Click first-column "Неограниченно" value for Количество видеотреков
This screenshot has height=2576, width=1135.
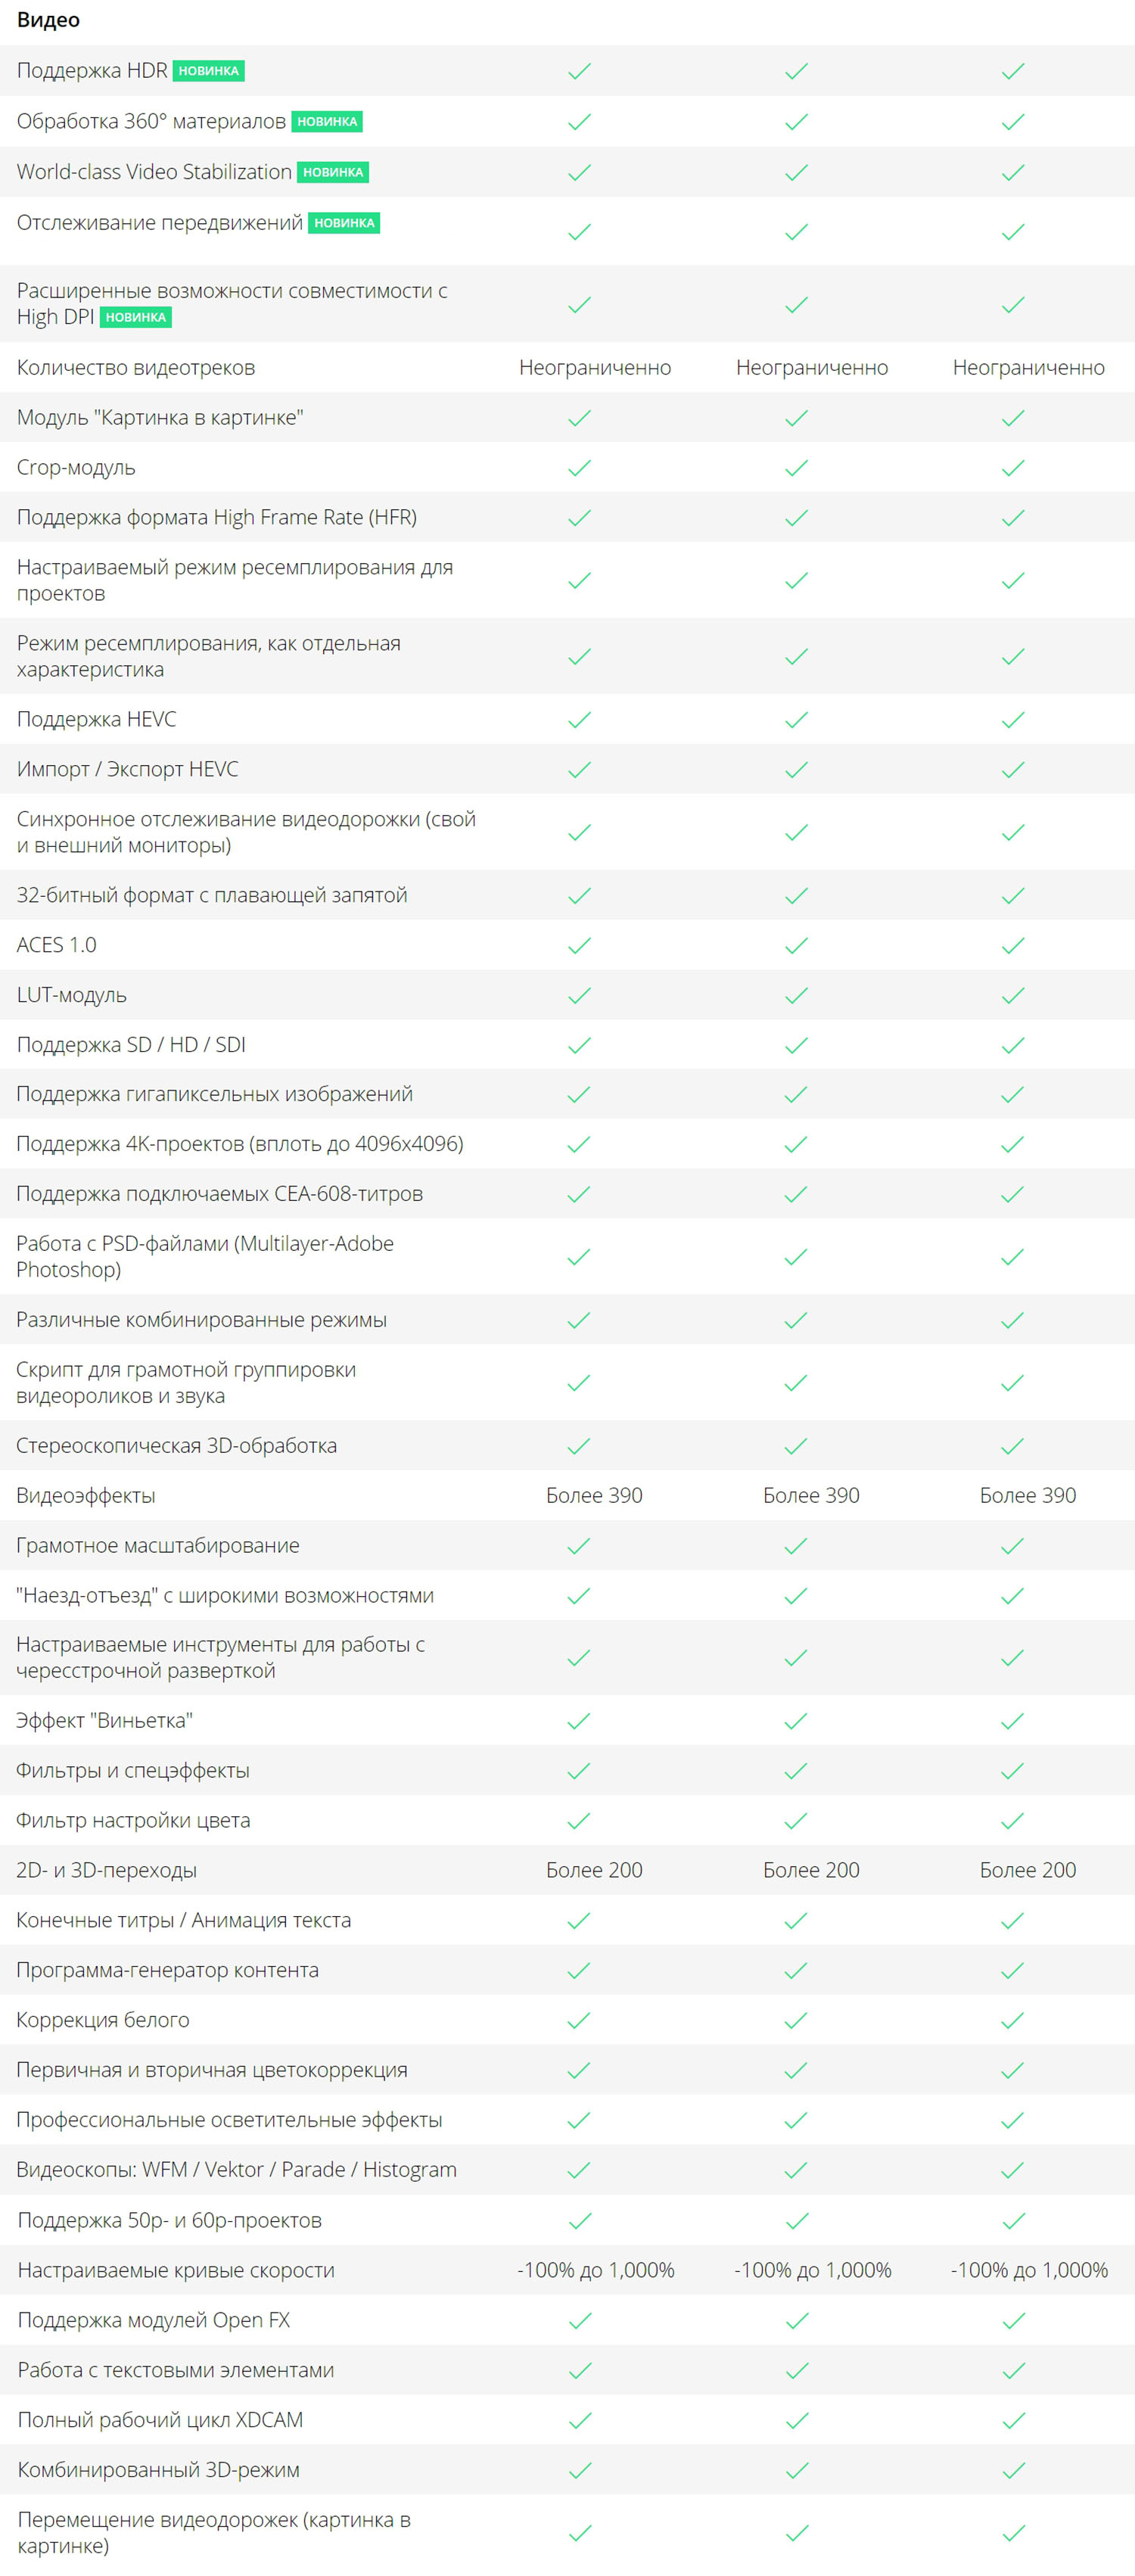595,368
